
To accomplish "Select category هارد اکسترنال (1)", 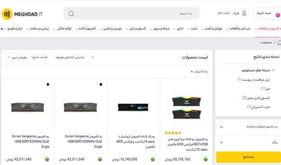I will click(x=258, y=107).
